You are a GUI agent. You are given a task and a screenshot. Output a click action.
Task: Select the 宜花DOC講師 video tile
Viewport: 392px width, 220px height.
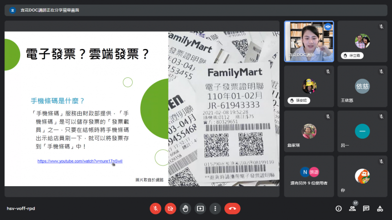tap(309, 41)
